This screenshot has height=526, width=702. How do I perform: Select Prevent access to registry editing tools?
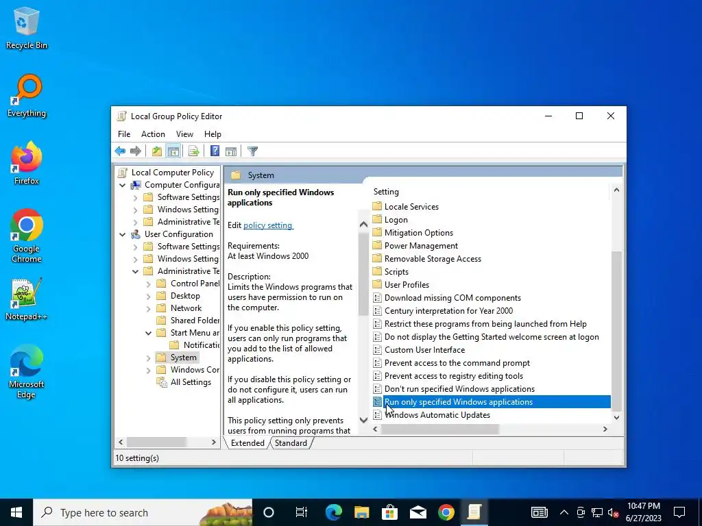454,376
